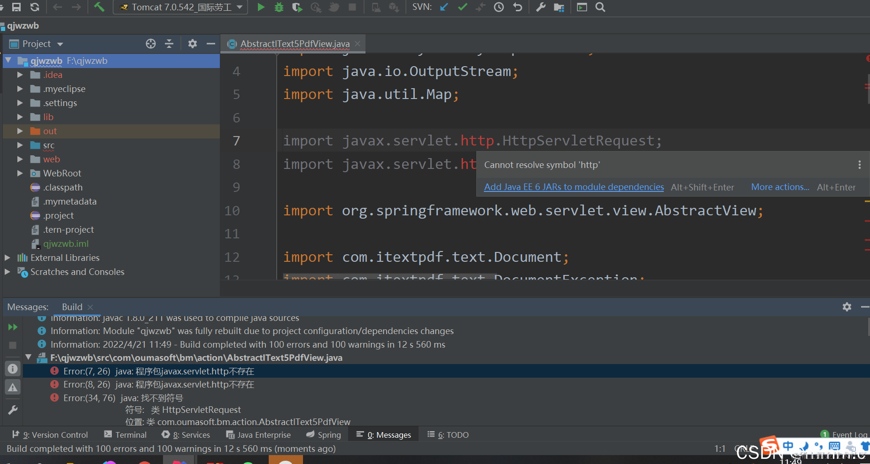The height and width of the screenshot is (464, 870).
Task: Update project from SVN
Action: tap(444, 7)
